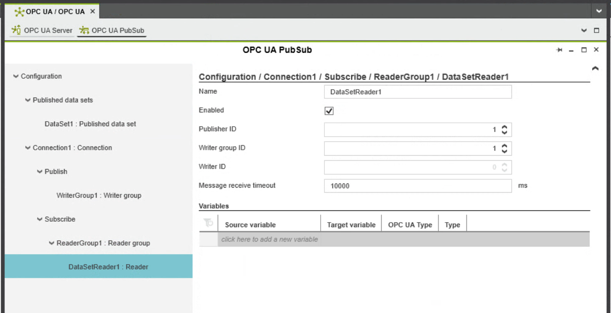This screenshot has width=611, height=313.
Task: Click the Source variable column header
Action: [250, 225]
